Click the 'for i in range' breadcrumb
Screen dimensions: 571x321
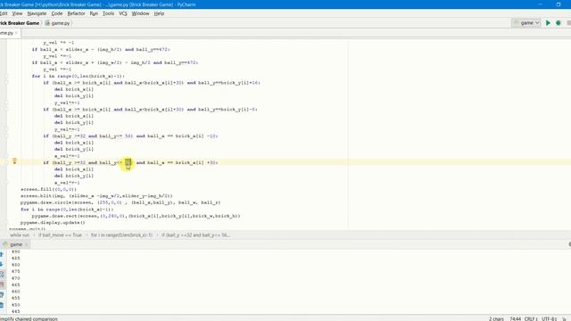(121, 235)
